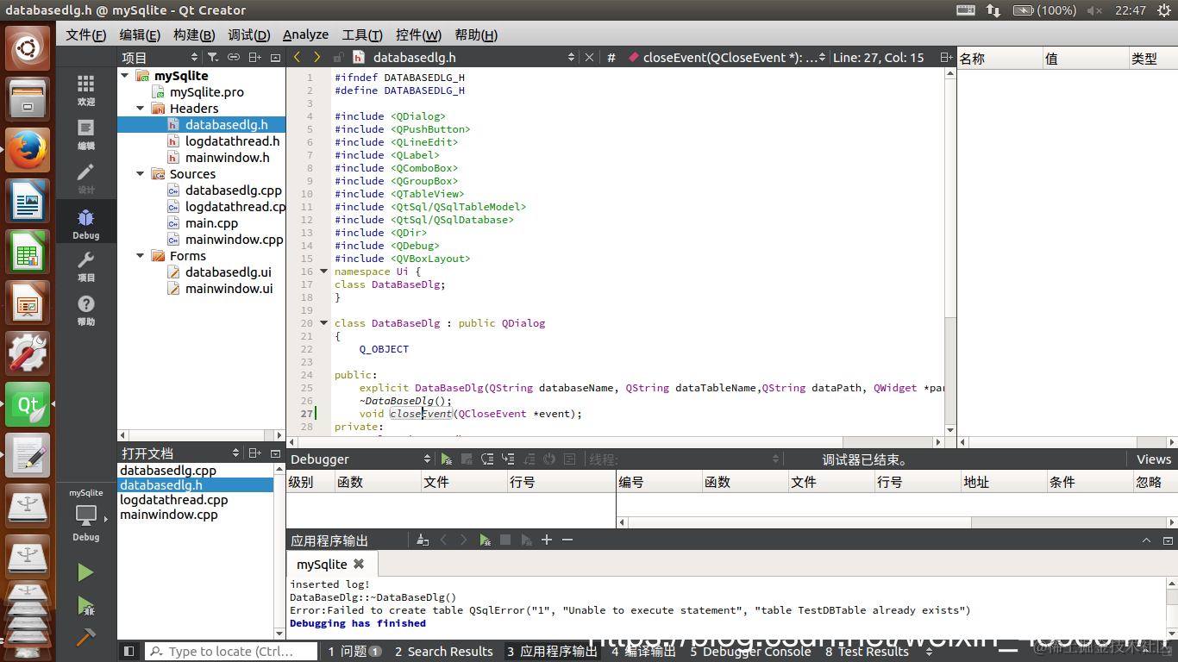The image size is (1178, 662).
Task: Open LibreOffice Writer from dock
Action: (x=28, y=200)
